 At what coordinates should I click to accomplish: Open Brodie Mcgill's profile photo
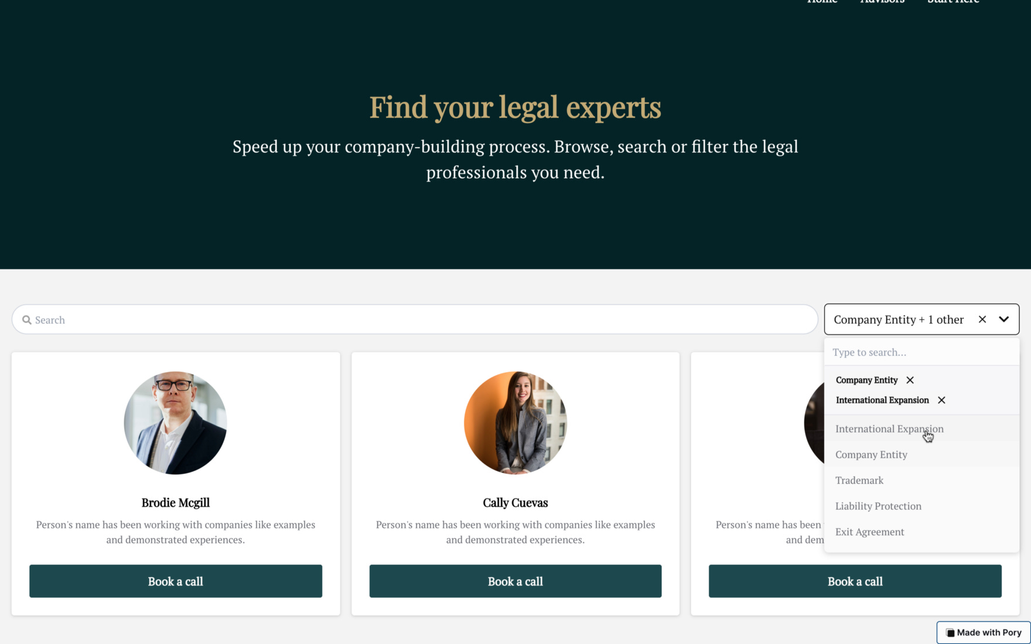tap(176, 423)
